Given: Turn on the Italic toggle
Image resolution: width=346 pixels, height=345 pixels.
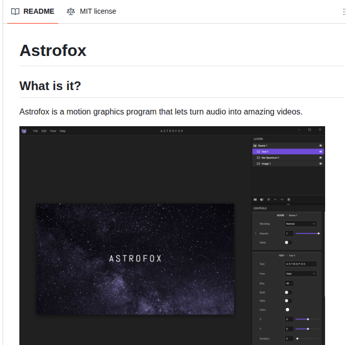Looking at the screenshot, I should pyautogui.click(x=288, y=301).
